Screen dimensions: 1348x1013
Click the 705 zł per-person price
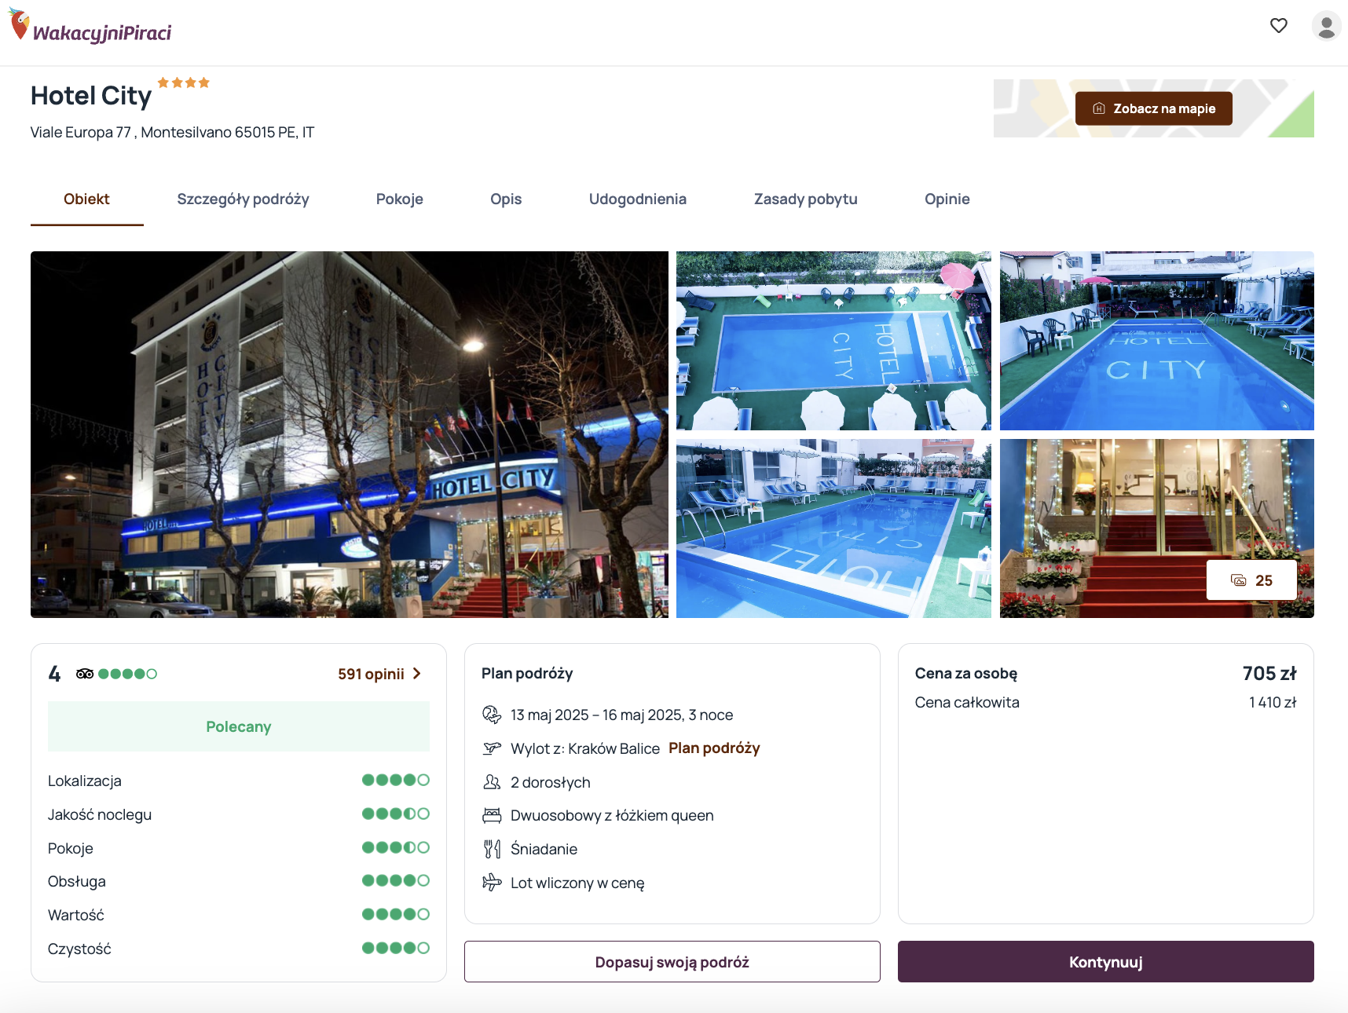(1269, 674)
